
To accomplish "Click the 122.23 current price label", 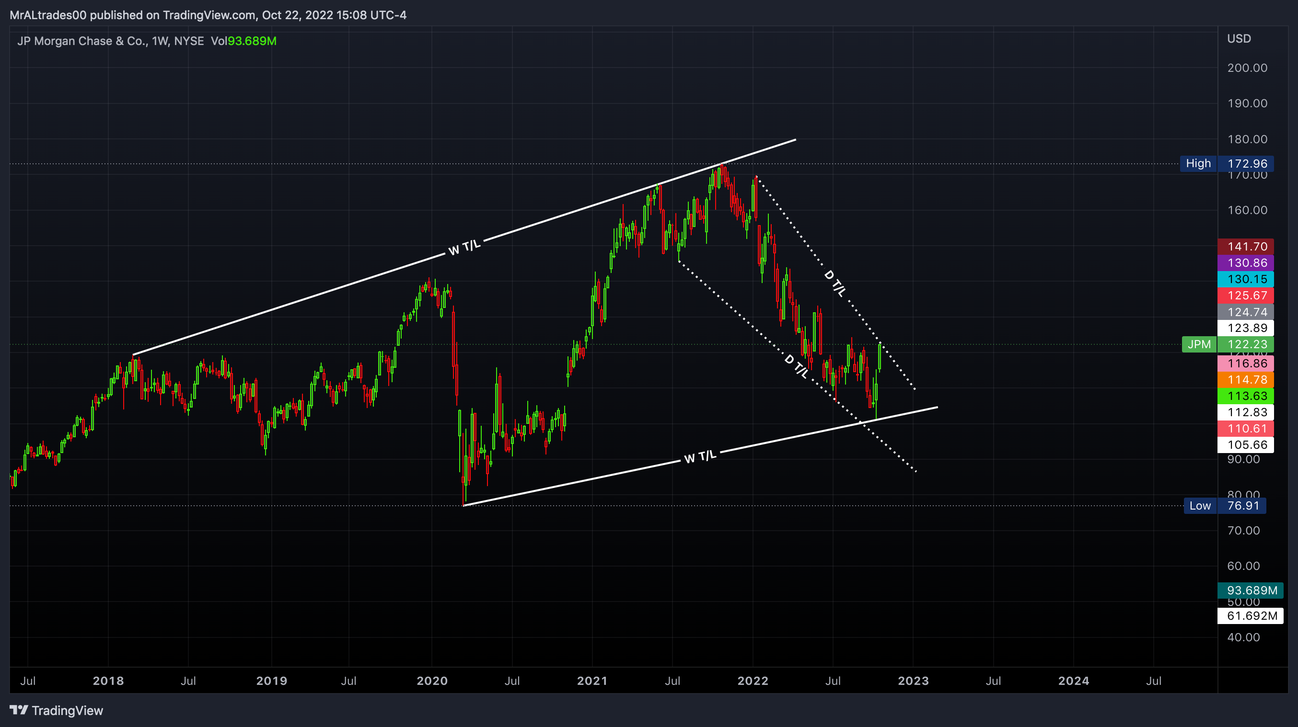I will pos(1246,344).
